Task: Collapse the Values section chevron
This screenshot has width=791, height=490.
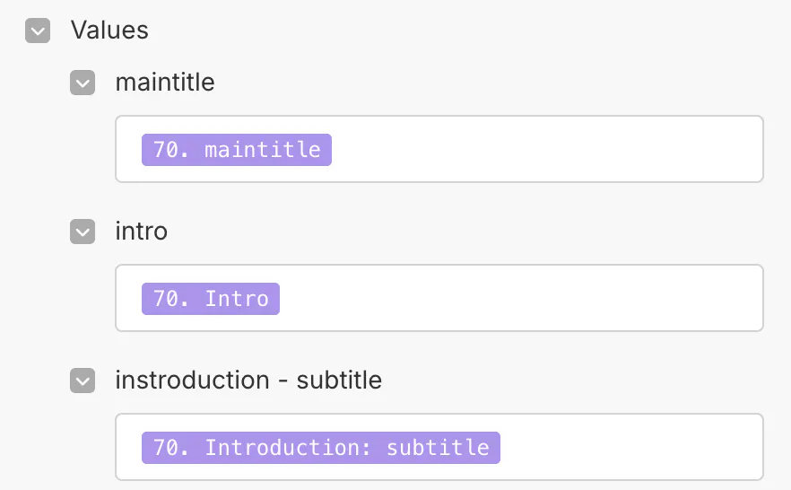Action: coord(38,31)
